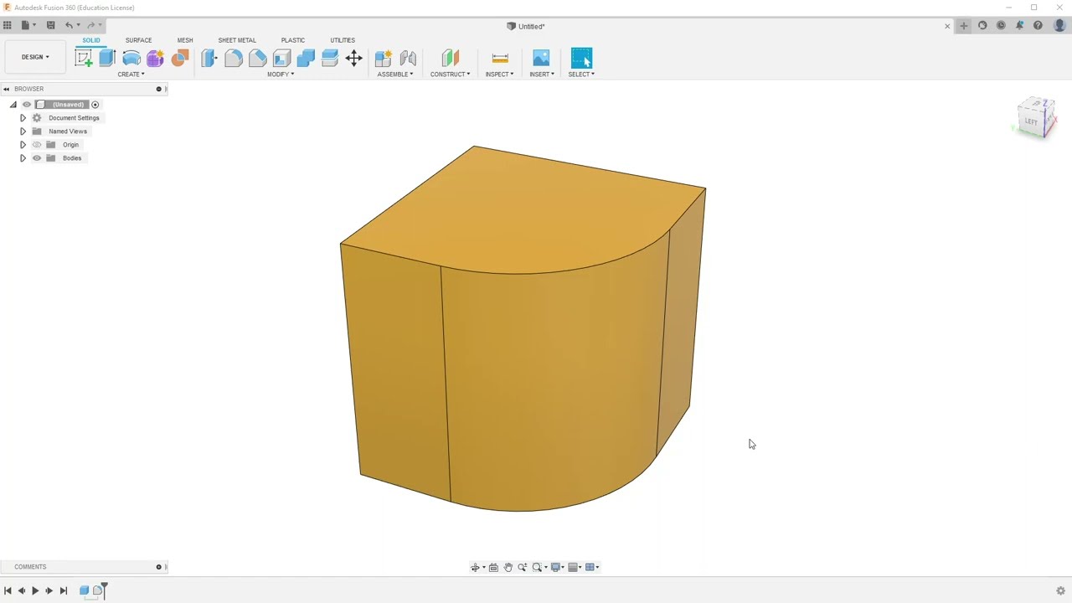1072x603 pixels.
Task: Switch to the Surface tab
Action: pyautogui.click(x=139, y=40)
